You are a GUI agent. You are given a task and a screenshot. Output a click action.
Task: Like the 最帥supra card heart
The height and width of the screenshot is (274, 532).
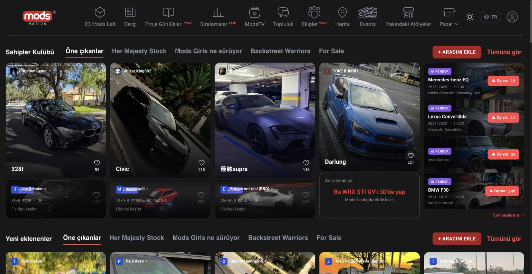coord(306,163)
